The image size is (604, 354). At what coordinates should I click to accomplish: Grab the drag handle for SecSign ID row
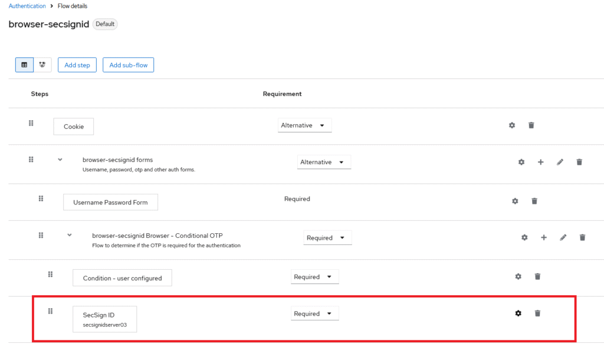click(50, 311)
